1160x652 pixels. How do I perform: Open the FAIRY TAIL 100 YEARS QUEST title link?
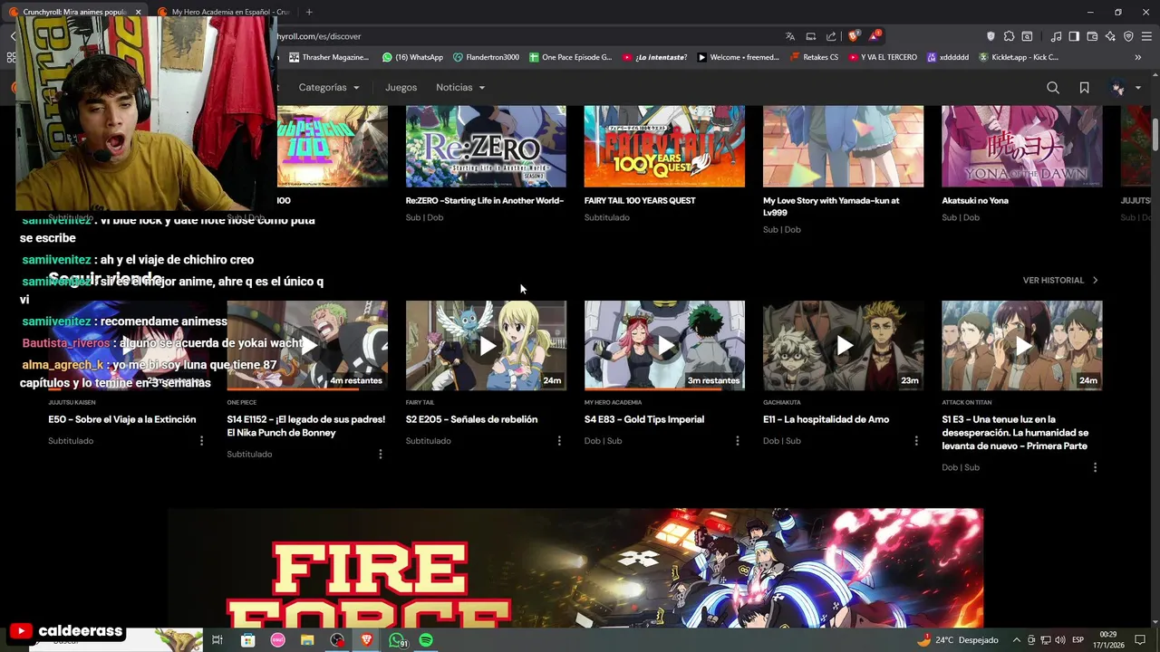pyautogui.click(x=640, y=201)
